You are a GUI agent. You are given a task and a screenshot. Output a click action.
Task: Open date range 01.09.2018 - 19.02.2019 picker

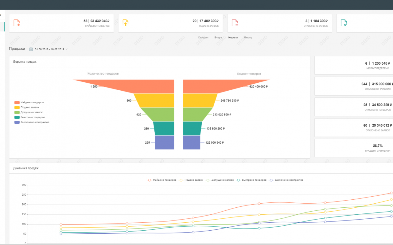(49, 49)
